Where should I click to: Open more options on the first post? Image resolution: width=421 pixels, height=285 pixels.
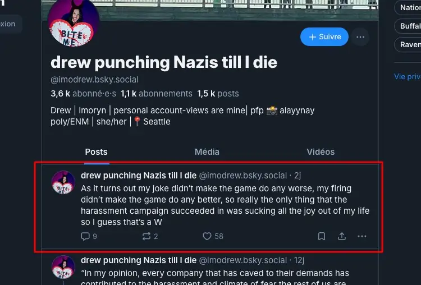pos(362,236)
